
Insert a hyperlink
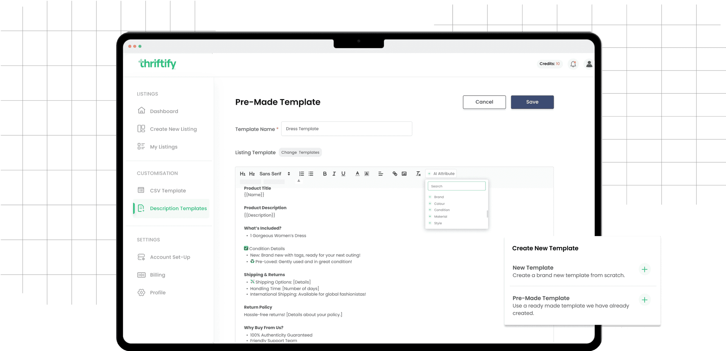click(395, 174)
